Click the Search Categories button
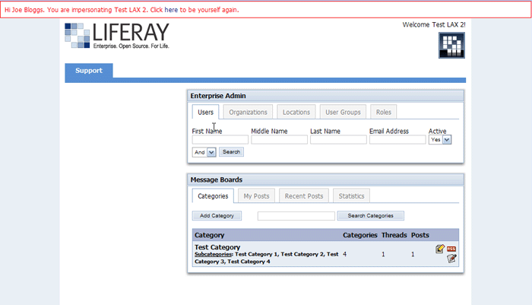 pyautogui.click(x=371, y=216)
